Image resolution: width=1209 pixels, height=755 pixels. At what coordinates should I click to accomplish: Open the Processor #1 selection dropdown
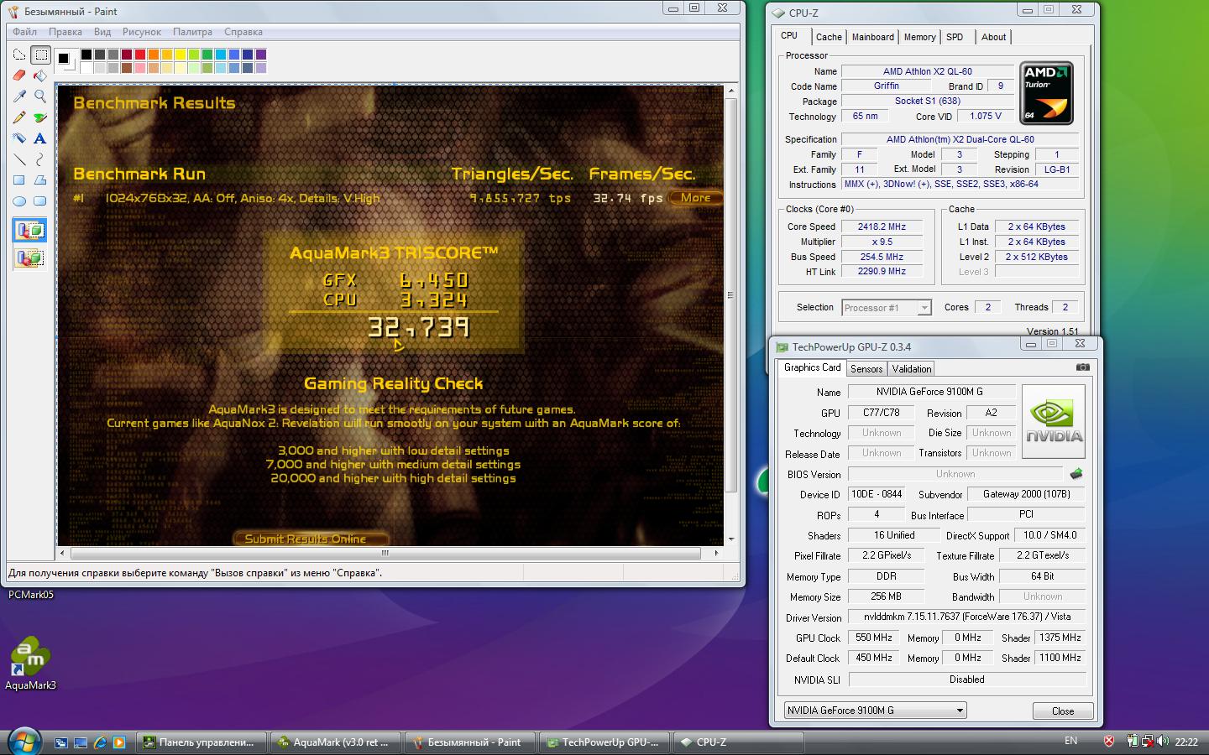887,308
